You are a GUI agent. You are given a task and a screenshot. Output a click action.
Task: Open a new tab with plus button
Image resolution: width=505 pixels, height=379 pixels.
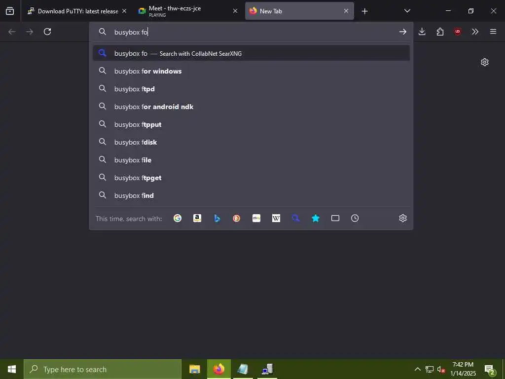click(364, 11)
